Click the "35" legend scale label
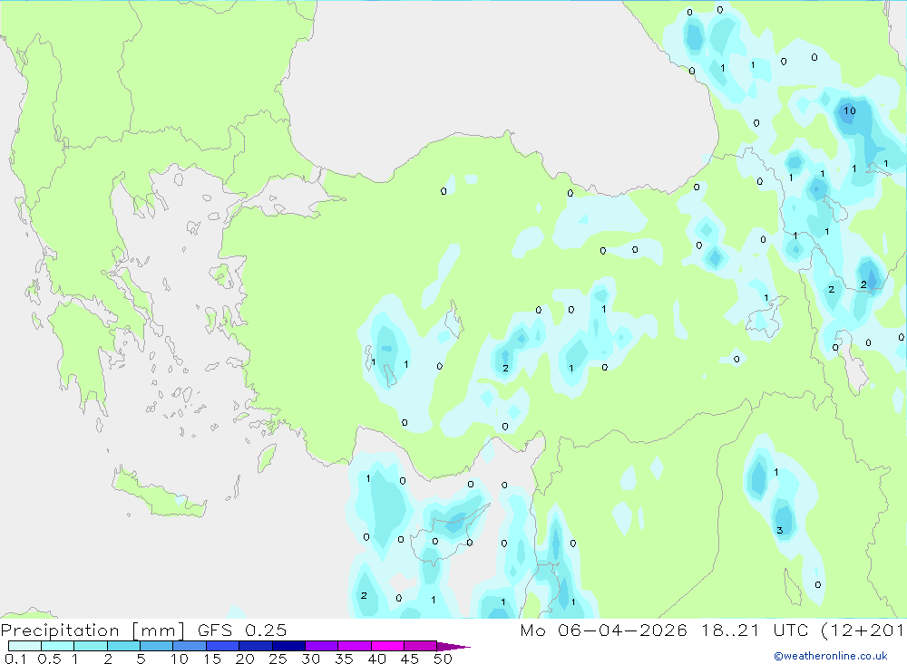 pyautogui.click(x=344, y=659)
